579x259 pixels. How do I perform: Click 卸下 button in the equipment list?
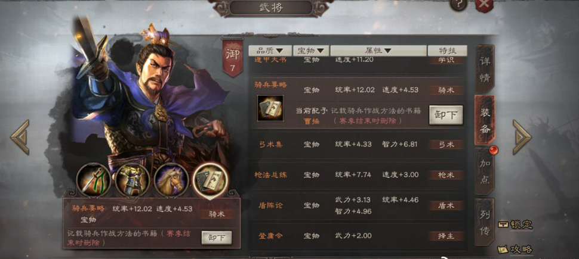pyautogui.click(x=446, y=115)
